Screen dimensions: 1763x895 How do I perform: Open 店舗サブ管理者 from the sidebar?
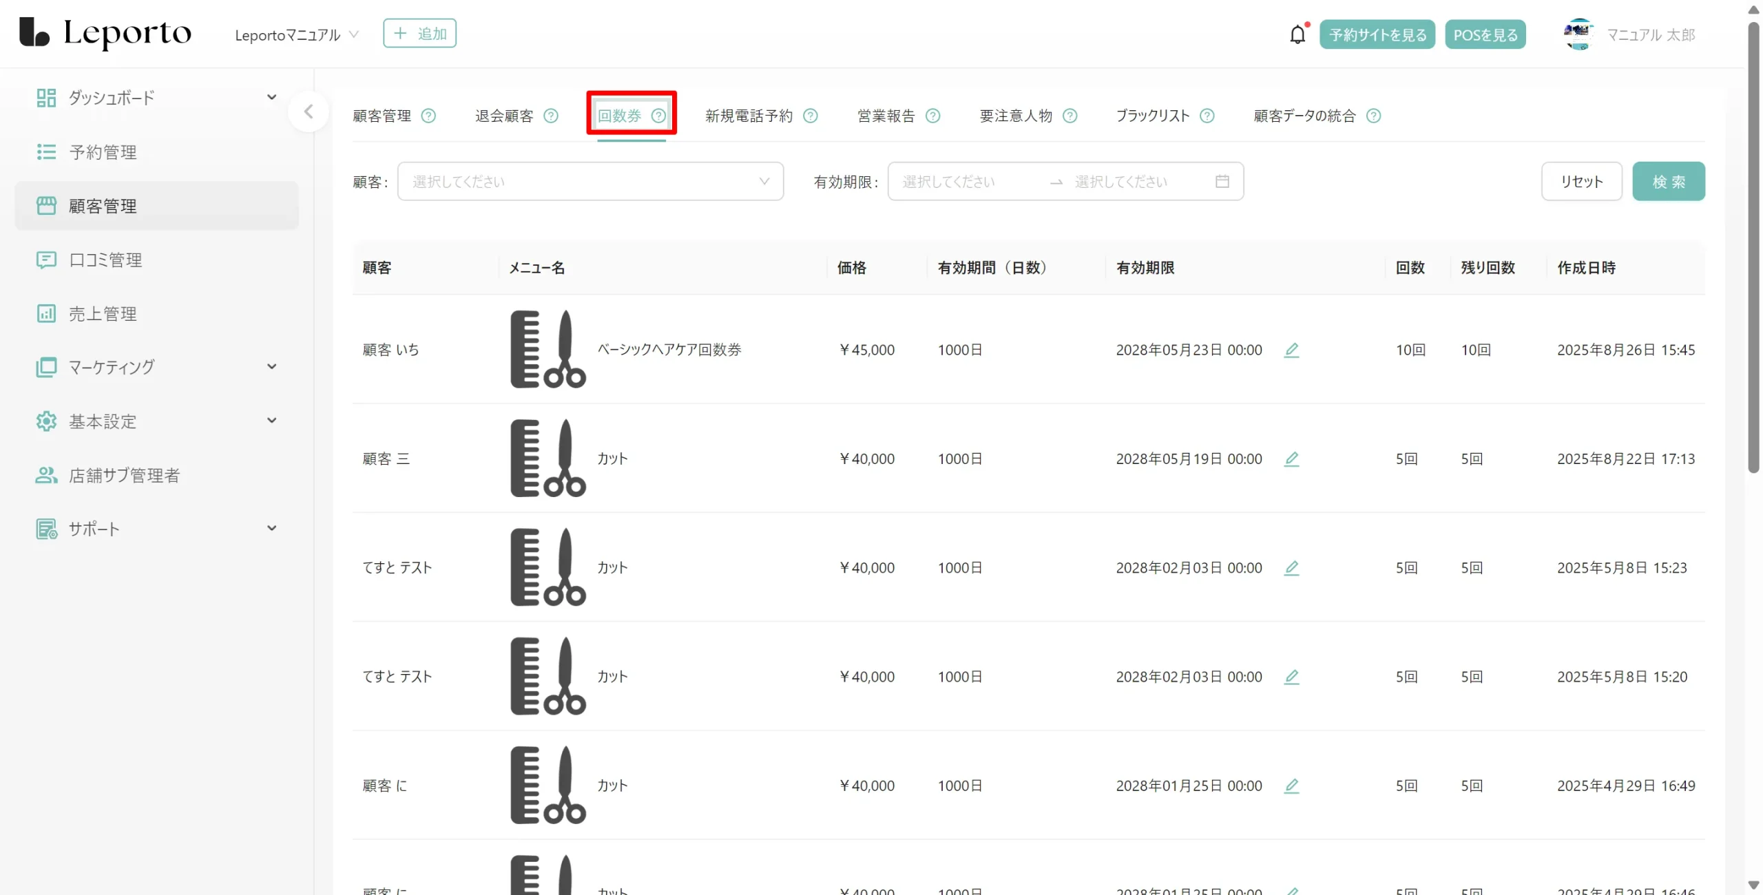click(124, 475)
